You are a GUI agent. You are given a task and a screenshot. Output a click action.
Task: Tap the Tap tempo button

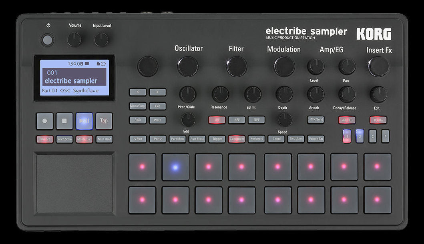104,121
